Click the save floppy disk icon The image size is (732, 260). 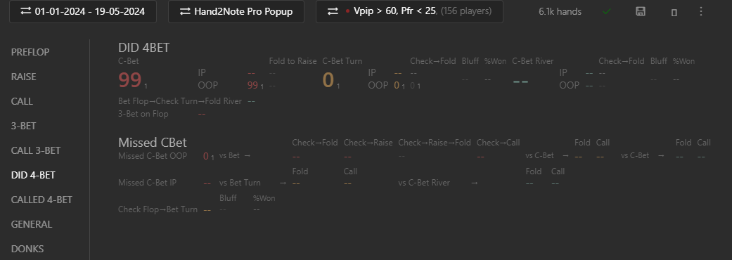click(641, 11)
